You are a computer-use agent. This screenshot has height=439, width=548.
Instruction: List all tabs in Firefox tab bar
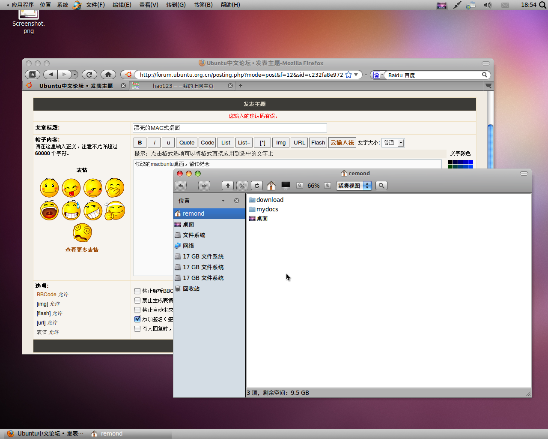click(488, 86)
